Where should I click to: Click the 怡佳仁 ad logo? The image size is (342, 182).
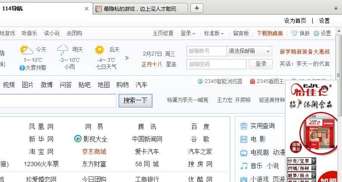311,90
